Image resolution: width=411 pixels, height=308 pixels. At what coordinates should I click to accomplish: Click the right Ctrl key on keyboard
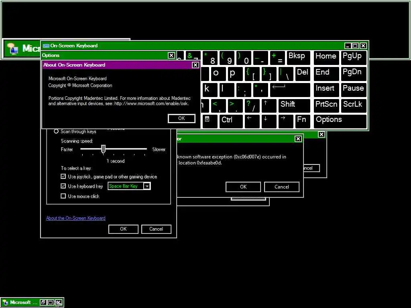click(x=231, y=122)
